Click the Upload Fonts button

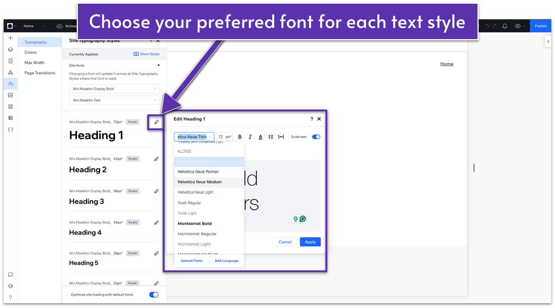[x=192, y=261]
